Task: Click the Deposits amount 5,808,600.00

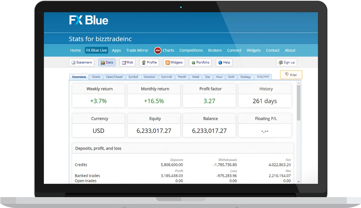Action: pos(172,165)
